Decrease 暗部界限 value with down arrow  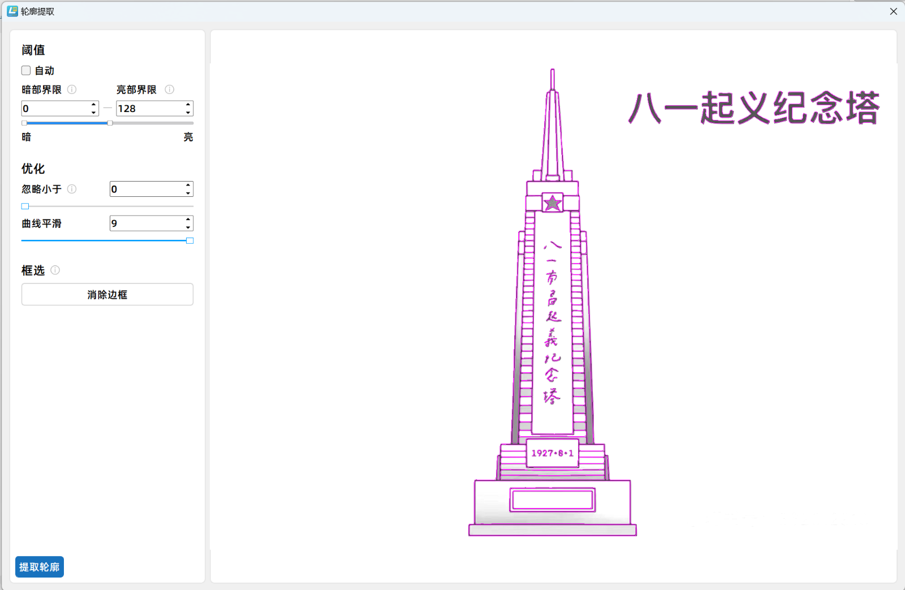tap(93, 112)
